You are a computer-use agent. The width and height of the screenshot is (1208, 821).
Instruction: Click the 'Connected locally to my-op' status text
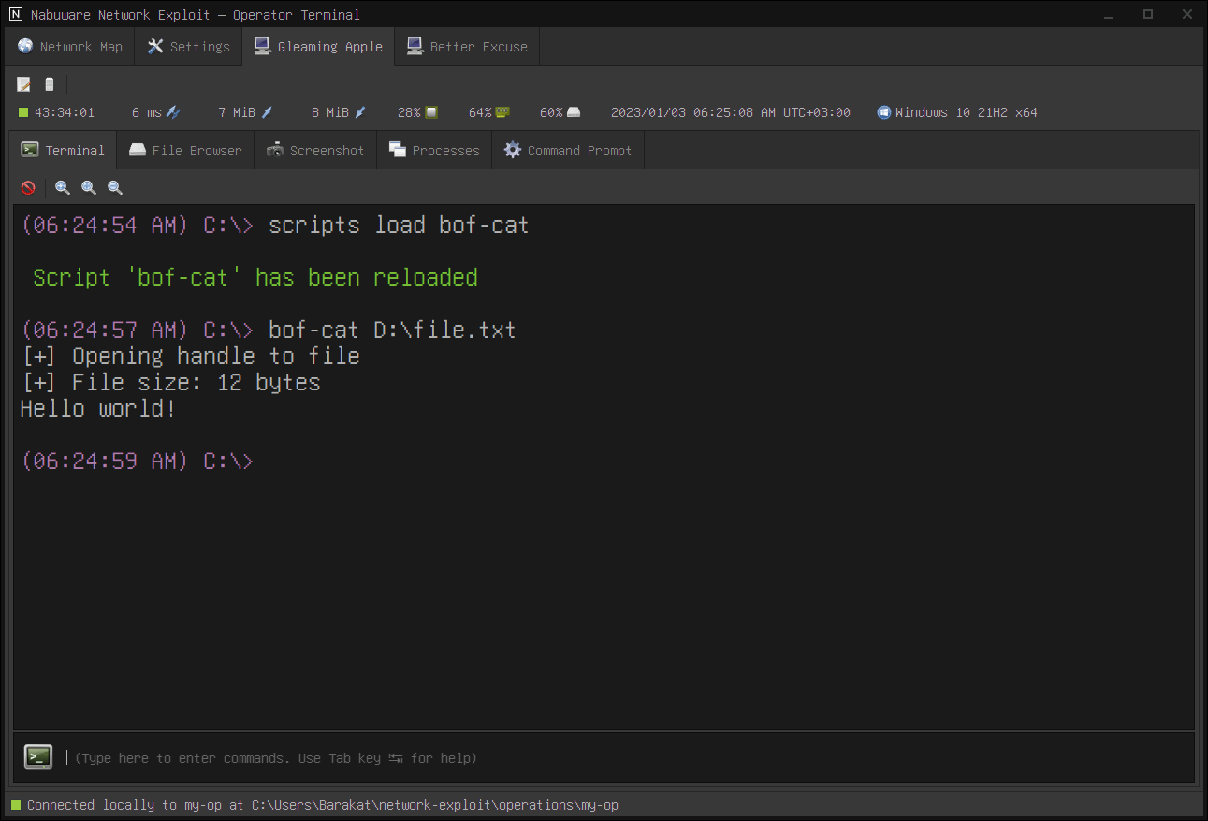click(x=323, y=805)
